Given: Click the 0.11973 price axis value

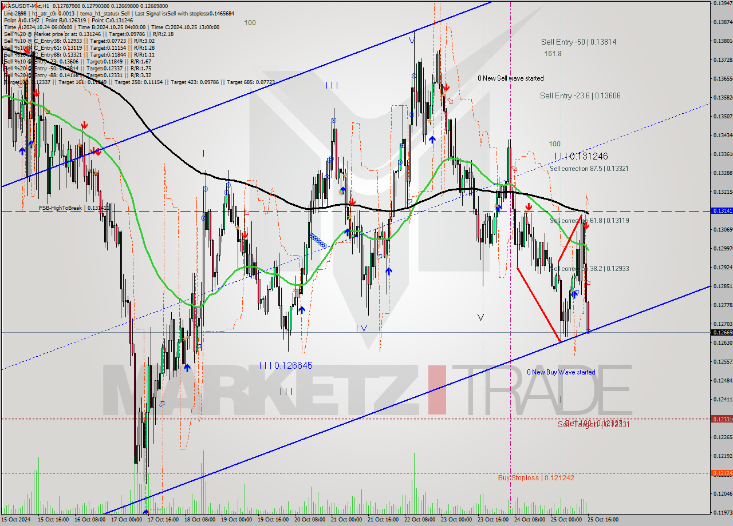Looking at the screenshot, I should 723,512.
